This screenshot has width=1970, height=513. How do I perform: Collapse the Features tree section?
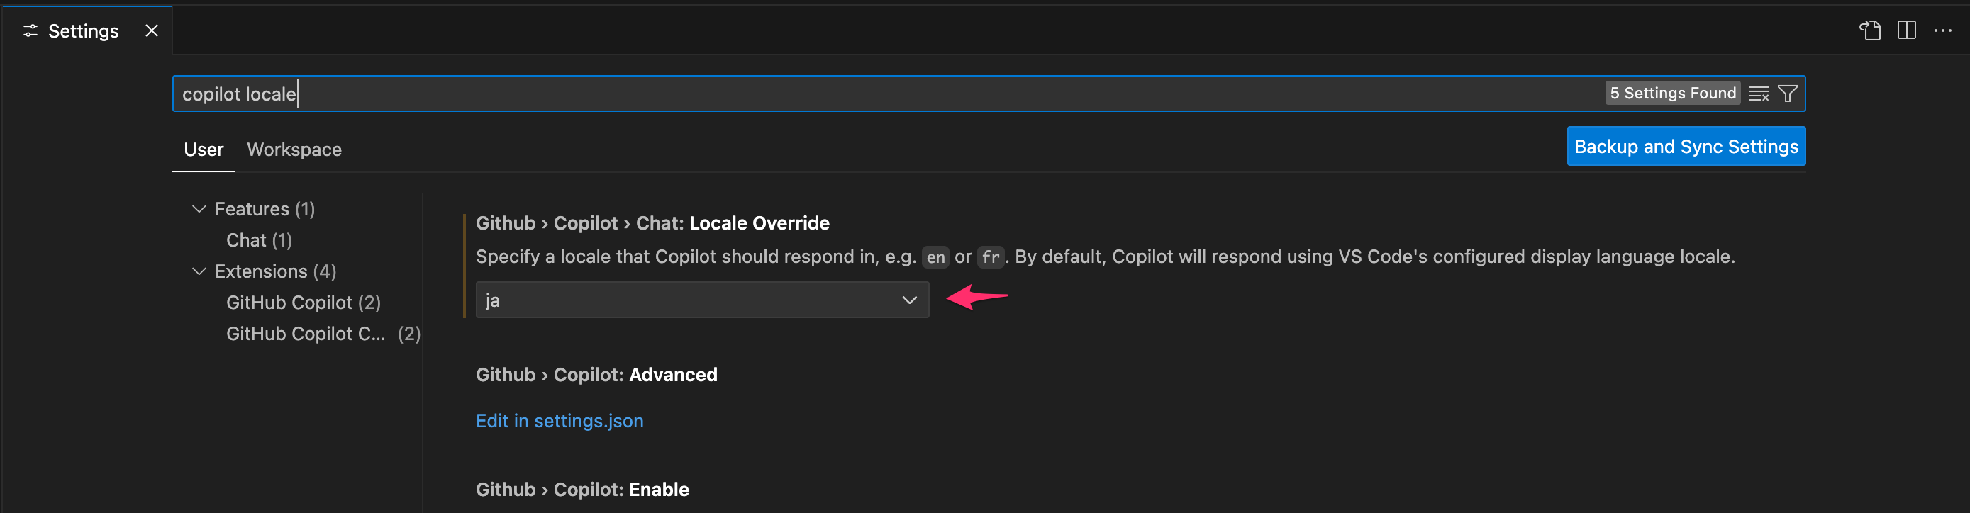(x=199, y=209)
